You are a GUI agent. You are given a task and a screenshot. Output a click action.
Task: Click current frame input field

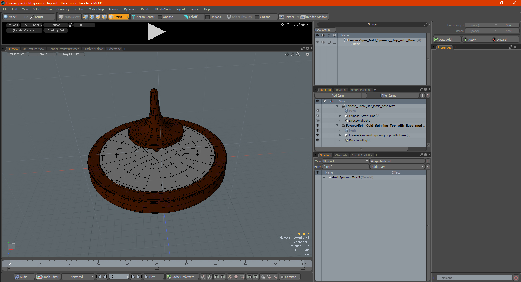click(x=117, y=277)
